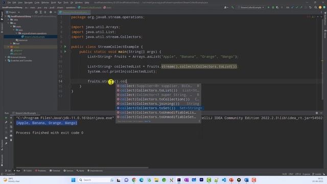Open the user account icon dropdown
Viewport: 327px width, 184px height.
226,7
